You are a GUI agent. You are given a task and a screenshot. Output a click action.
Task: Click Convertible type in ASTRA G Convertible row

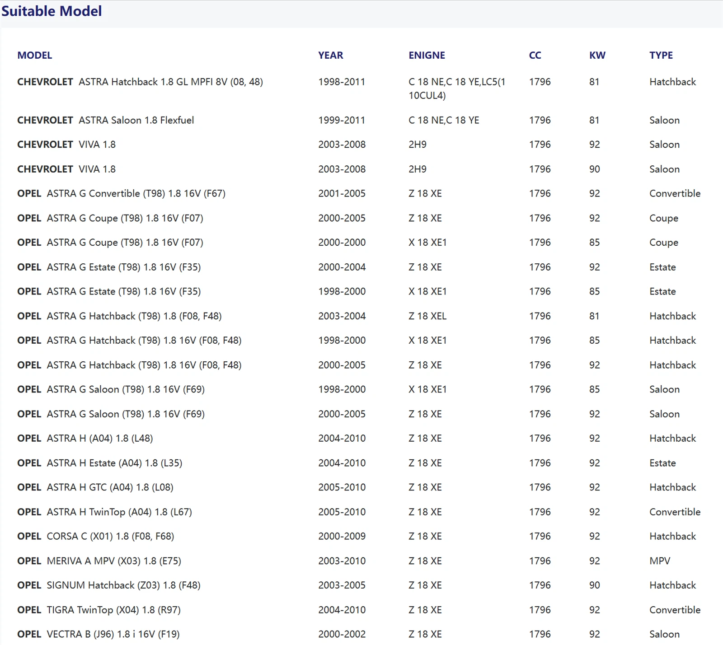pos(675,193)
